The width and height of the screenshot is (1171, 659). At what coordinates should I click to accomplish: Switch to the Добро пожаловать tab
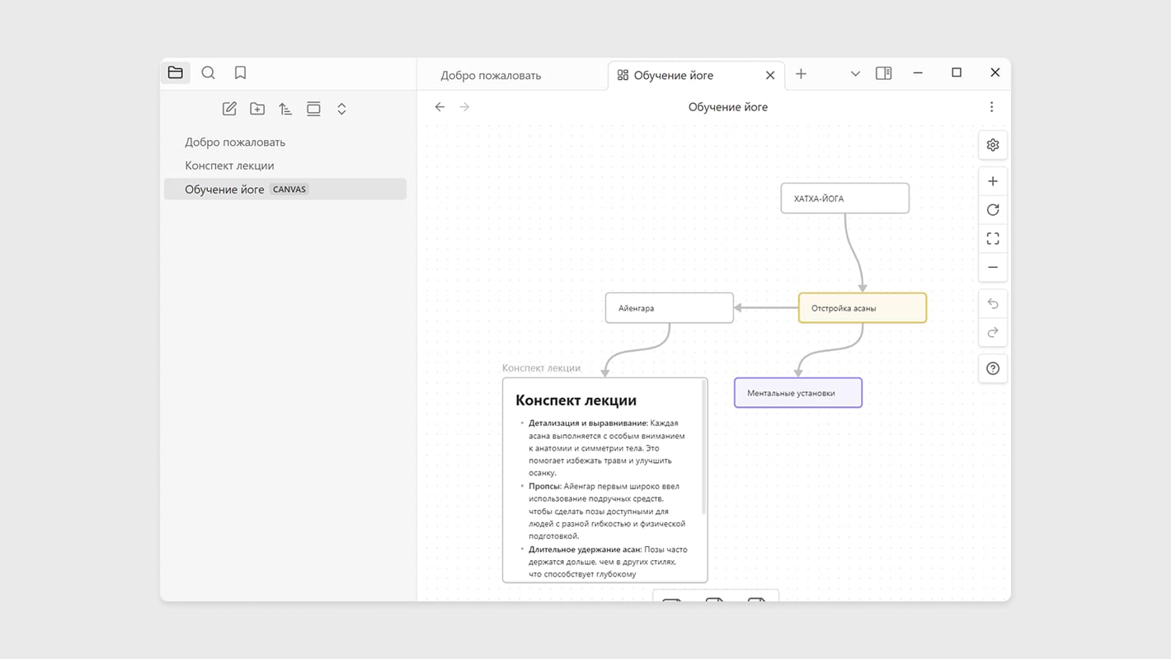(491, 75)
